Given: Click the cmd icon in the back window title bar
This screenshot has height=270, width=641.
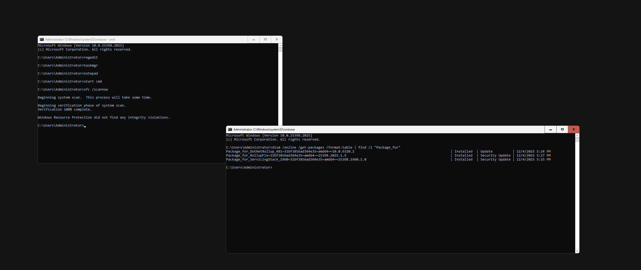Looking at the screenshot, I should pyautogui.click(x=42, y=39).
